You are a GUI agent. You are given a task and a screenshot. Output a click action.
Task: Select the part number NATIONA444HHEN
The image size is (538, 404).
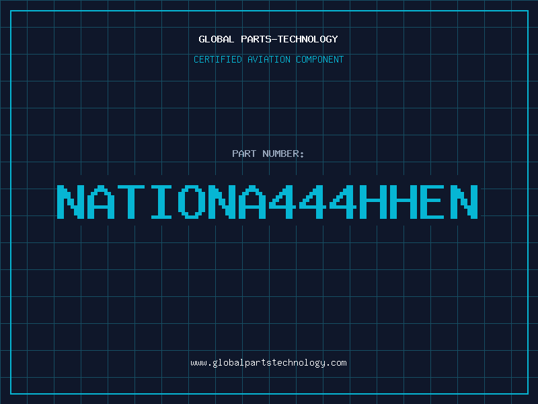(x=268, y=202)
